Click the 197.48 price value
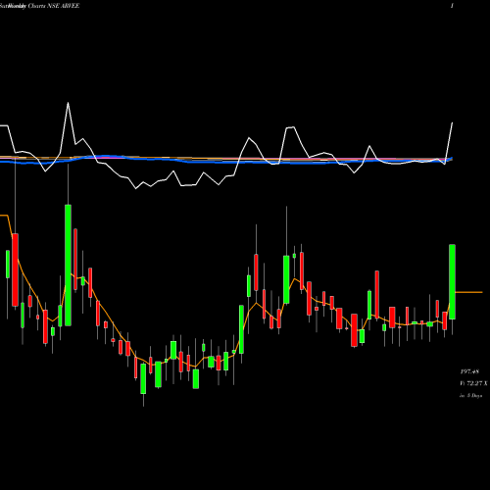 469,371
